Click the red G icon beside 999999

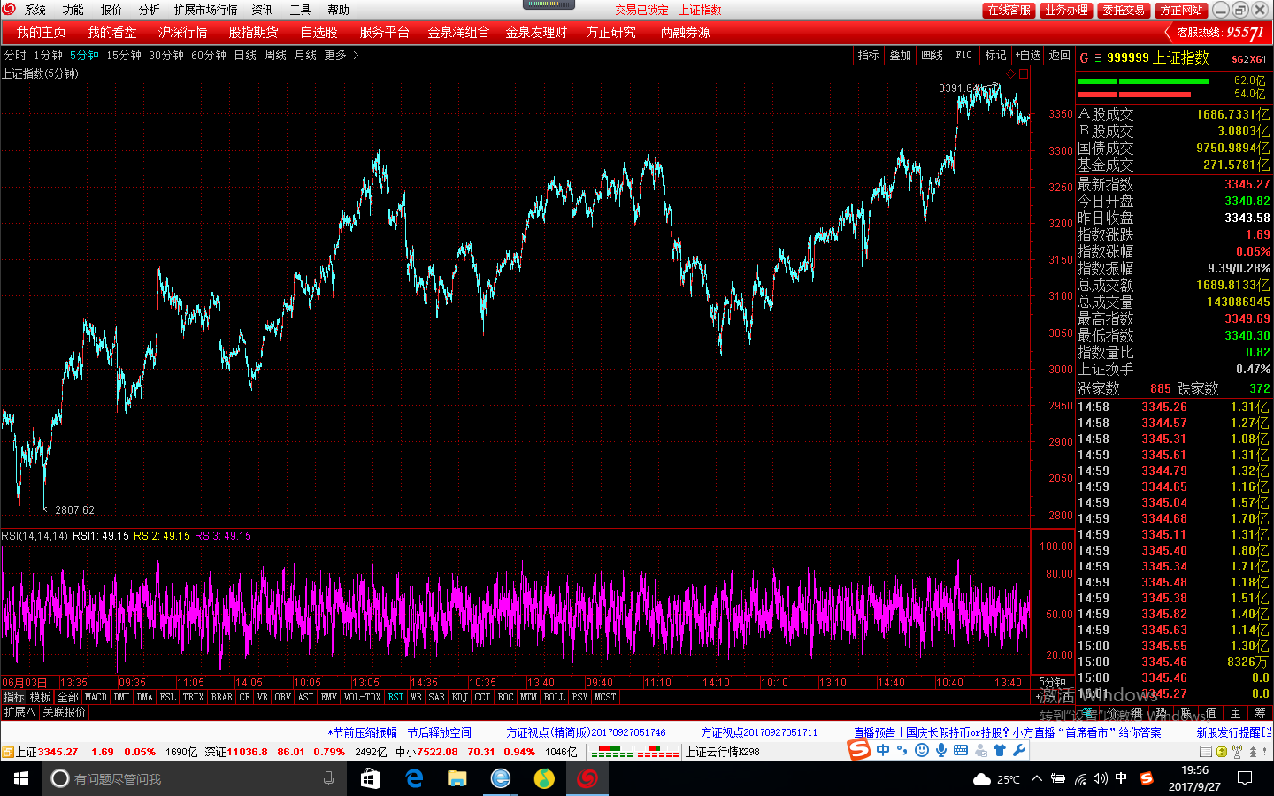tap(1084, 57)
